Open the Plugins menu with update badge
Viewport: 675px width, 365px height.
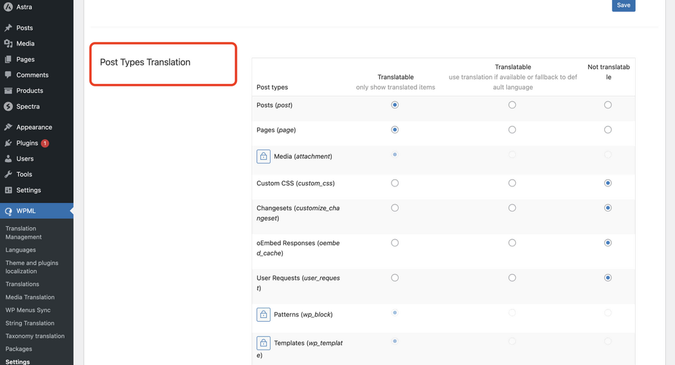pos(27,143)
